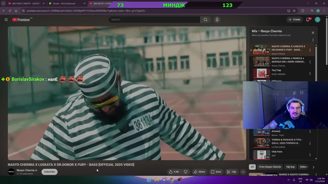Click the browser address bar URL
This screenshot has height=184, width=328.
86,11
